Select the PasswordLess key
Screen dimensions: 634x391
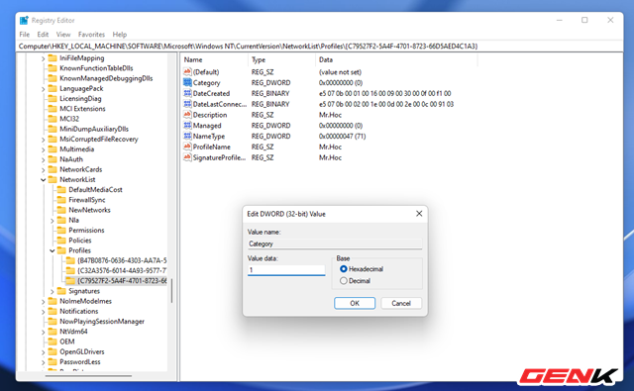(x=80, y=362)
